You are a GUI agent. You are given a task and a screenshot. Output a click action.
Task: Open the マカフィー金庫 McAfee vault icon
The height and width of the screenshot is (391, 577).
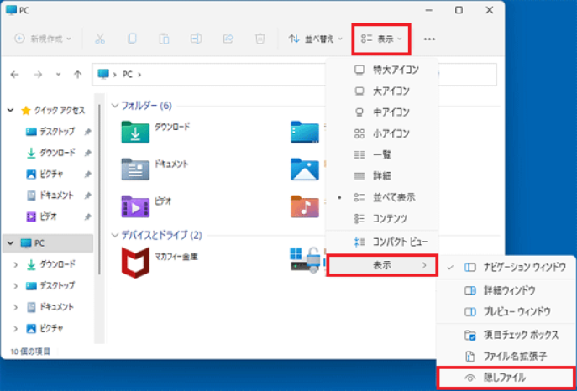pos(135,263)
